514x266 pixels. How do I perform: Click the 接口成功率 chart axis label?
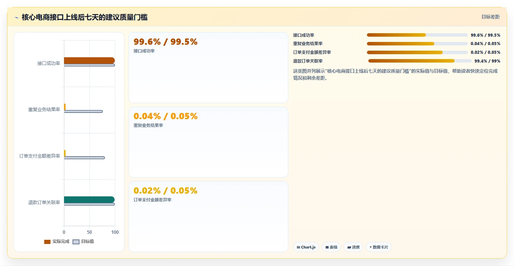(x=49, y=63)
